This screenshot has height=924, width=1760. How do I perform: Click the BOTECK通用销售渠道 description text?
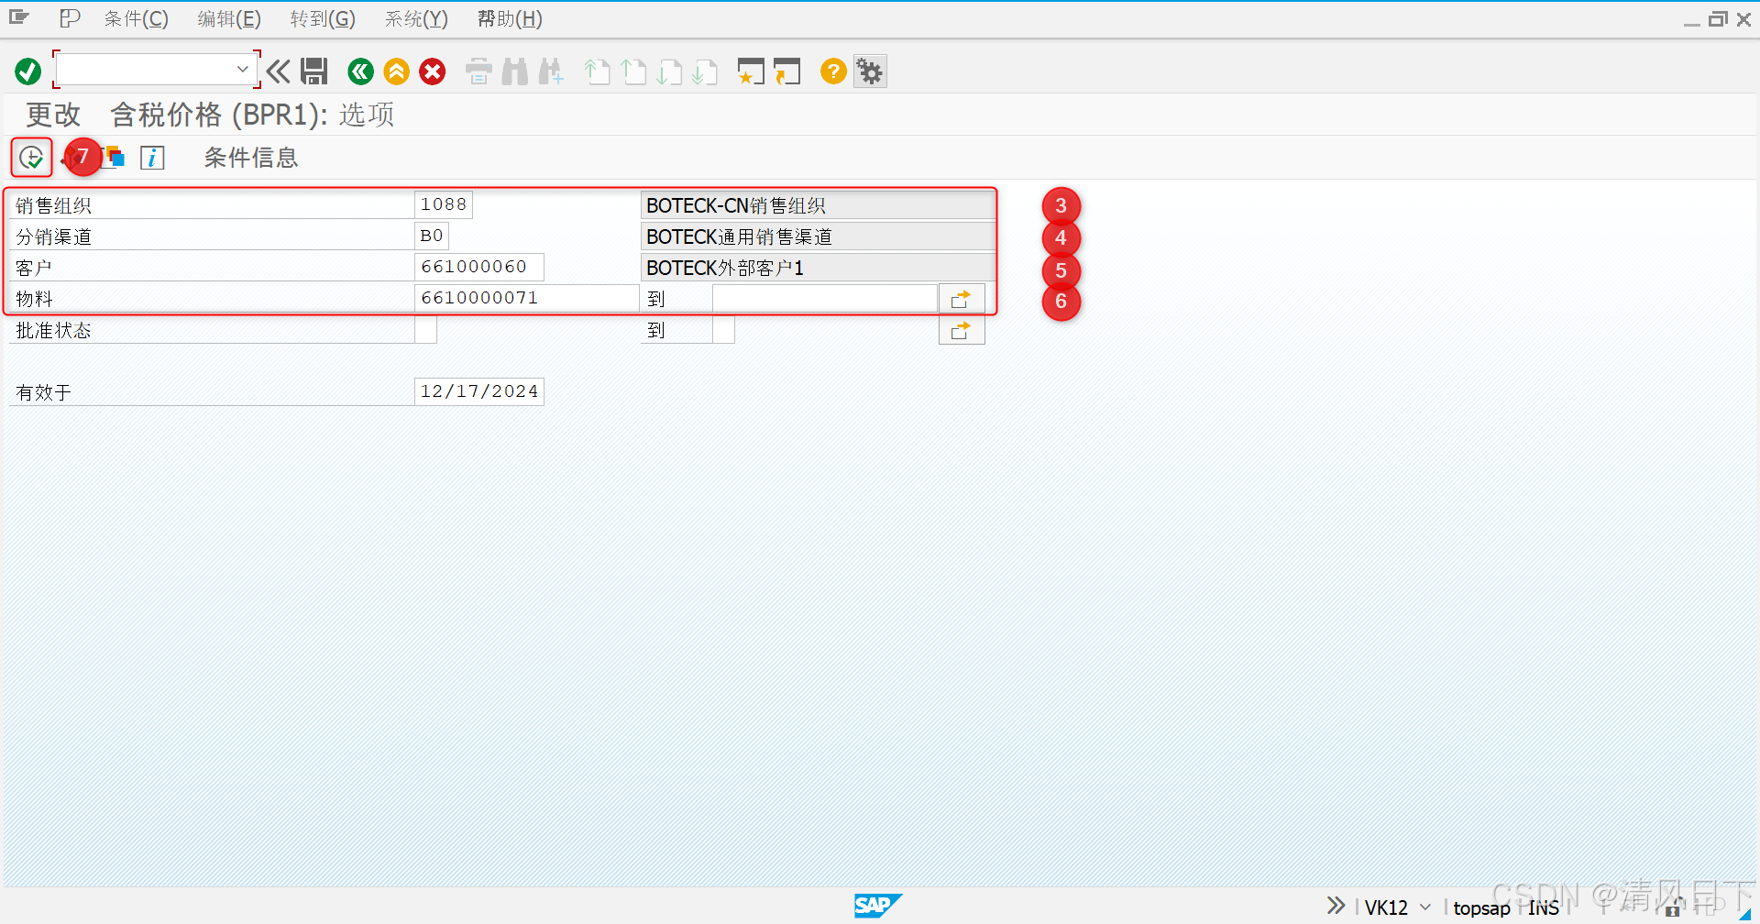tap(739, 236)
